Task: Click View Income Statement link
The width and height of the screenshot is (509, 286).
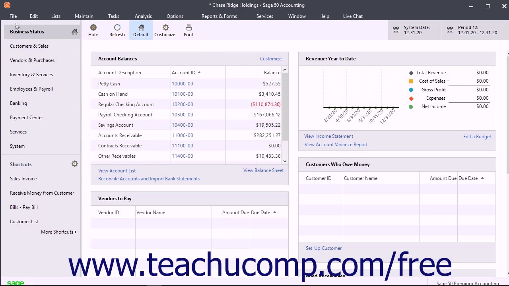Action: point(329,136)
